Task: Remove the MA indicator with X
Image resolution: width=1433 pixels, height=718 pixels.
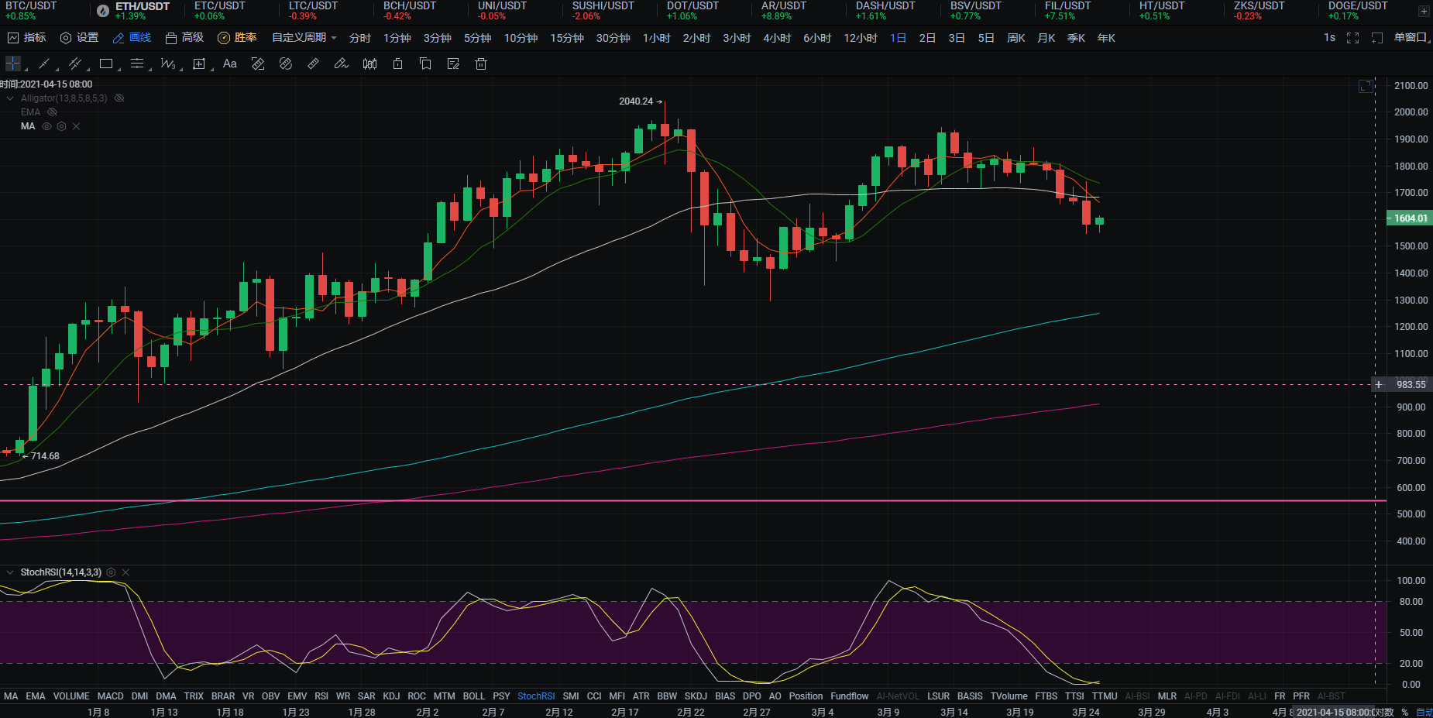Action: (76, 126)
